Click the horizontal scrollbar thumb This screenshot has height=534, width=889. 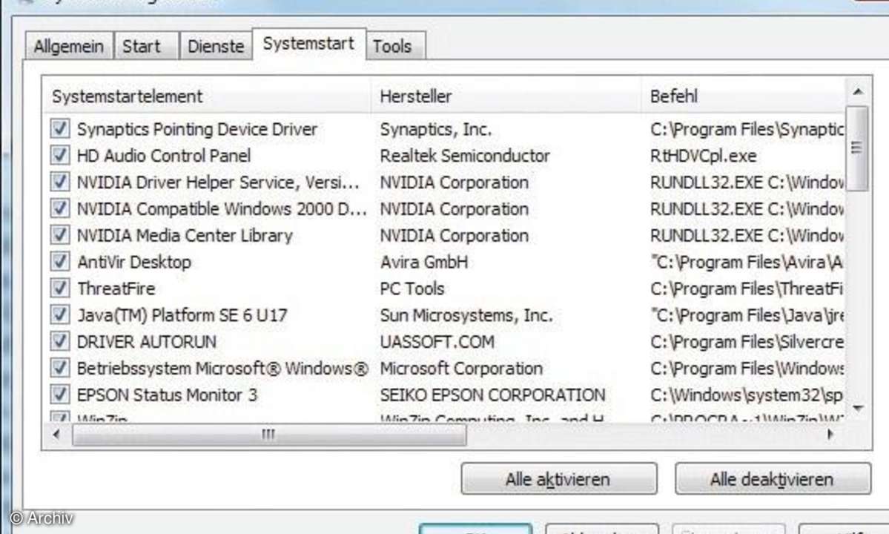269,435
